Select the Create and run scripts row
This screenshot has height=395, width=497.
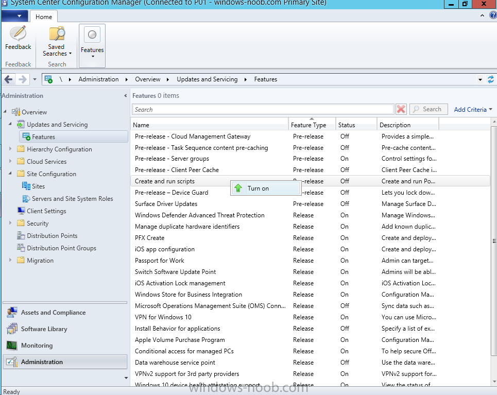tap(310, 181)
